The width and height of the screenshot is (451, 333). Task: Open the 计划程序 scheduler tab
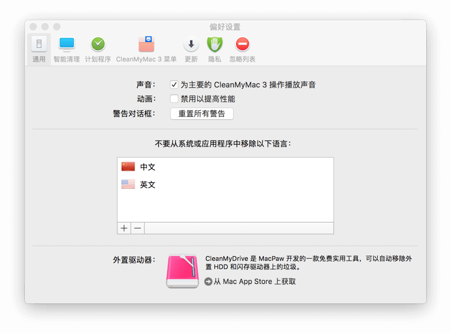(x=98, y=50)
